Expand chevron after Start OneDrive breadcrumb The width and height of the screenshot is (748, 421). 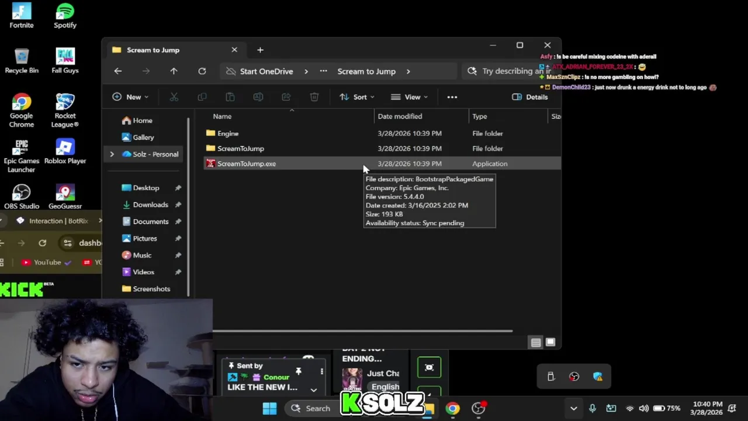coord(306,71)
